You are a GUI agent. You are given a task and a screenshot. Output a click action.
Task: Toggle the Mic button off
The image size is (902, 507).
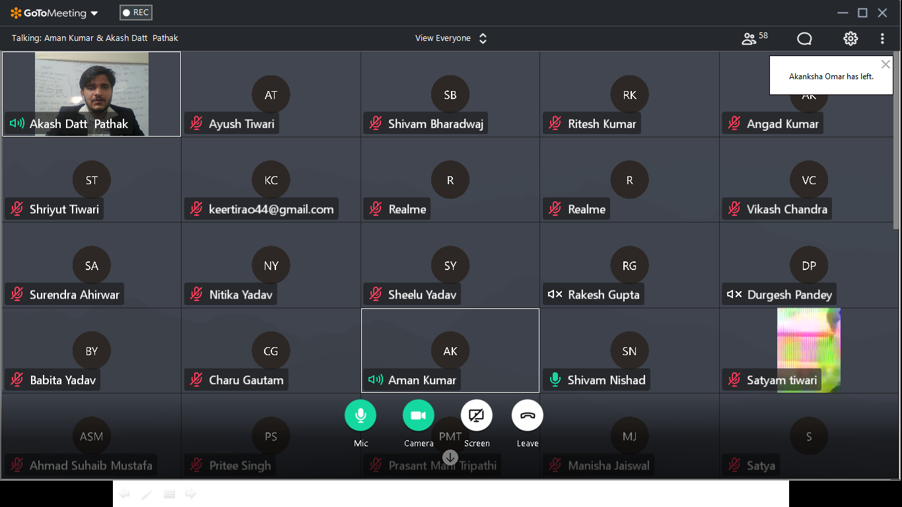tap(361, 415)
